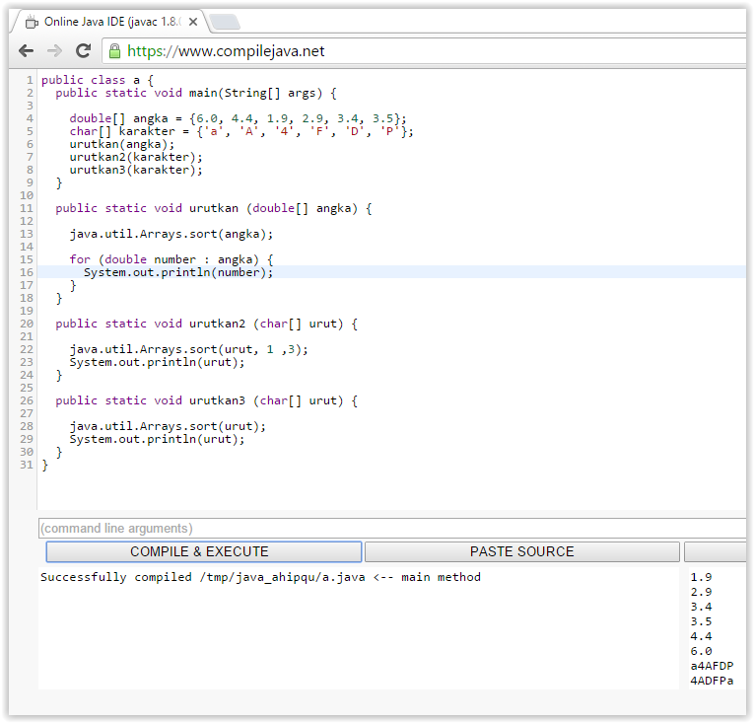Click the Java cup favicon on the tab
754x723 pixels.
(32, 22)
